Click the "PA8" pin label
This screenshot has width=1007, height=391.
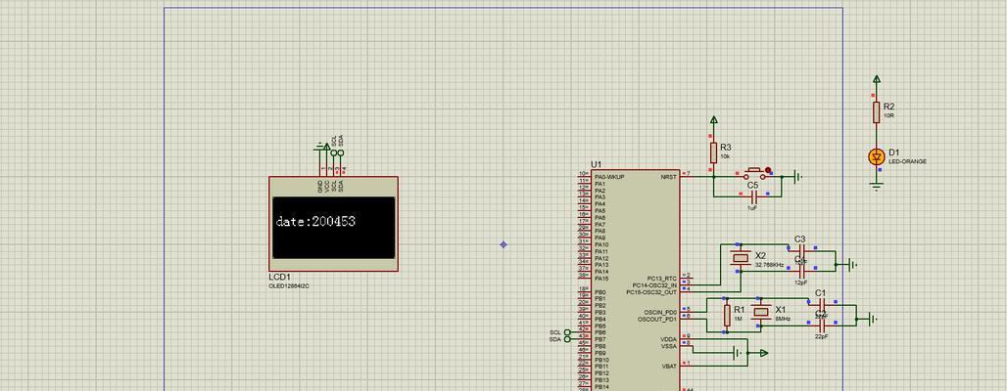point(599,231)
